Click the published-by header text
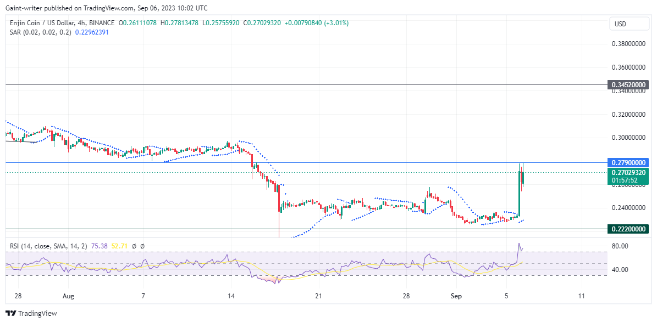Screen dimensions: 657x323 pyautogui.click(x=106, y=8)
